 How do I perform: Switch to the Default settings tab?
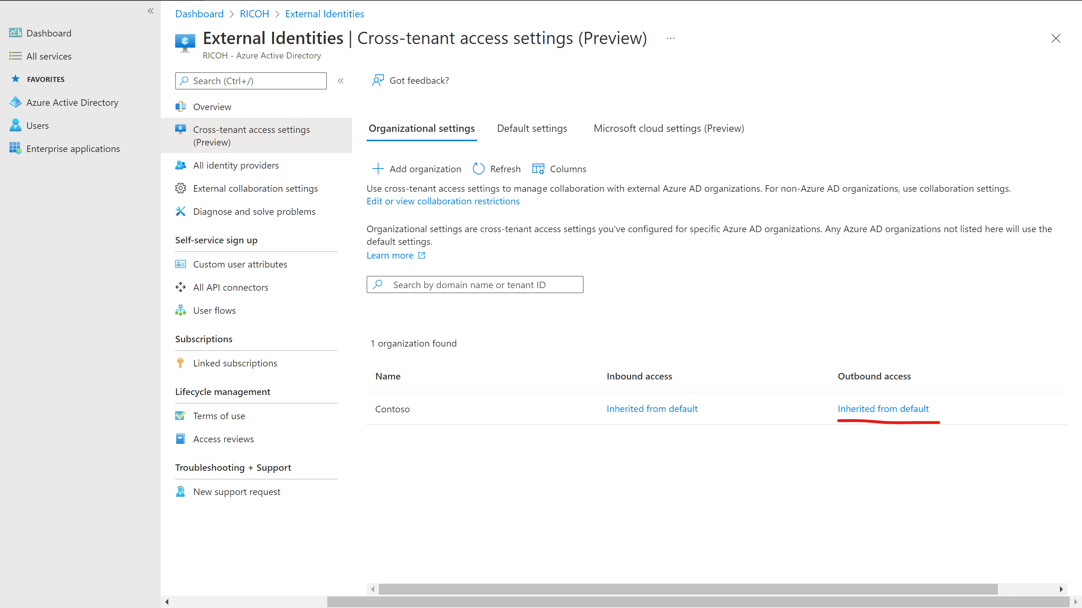point(532,129)
